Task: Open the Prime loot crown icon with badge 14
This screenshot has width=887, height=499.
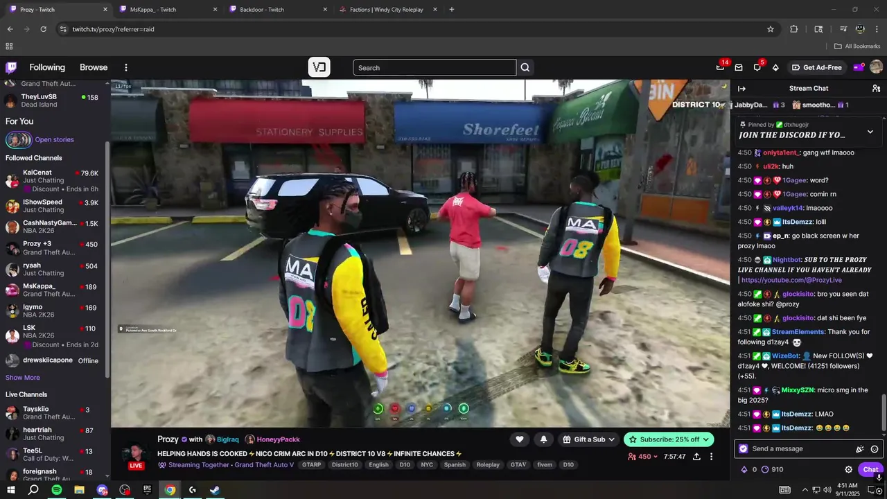Action: tap(720, 67)
